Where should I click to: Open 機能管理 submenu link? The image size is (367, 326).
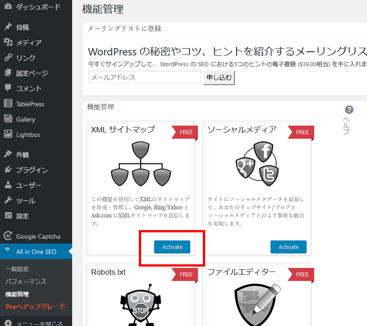click(17, 294)
